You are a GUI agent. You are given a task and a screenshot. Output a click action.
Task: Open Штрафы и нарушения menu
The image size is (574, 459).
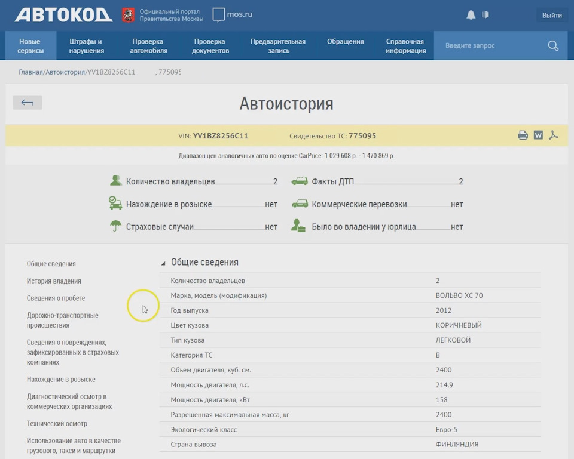coord(86,46)
